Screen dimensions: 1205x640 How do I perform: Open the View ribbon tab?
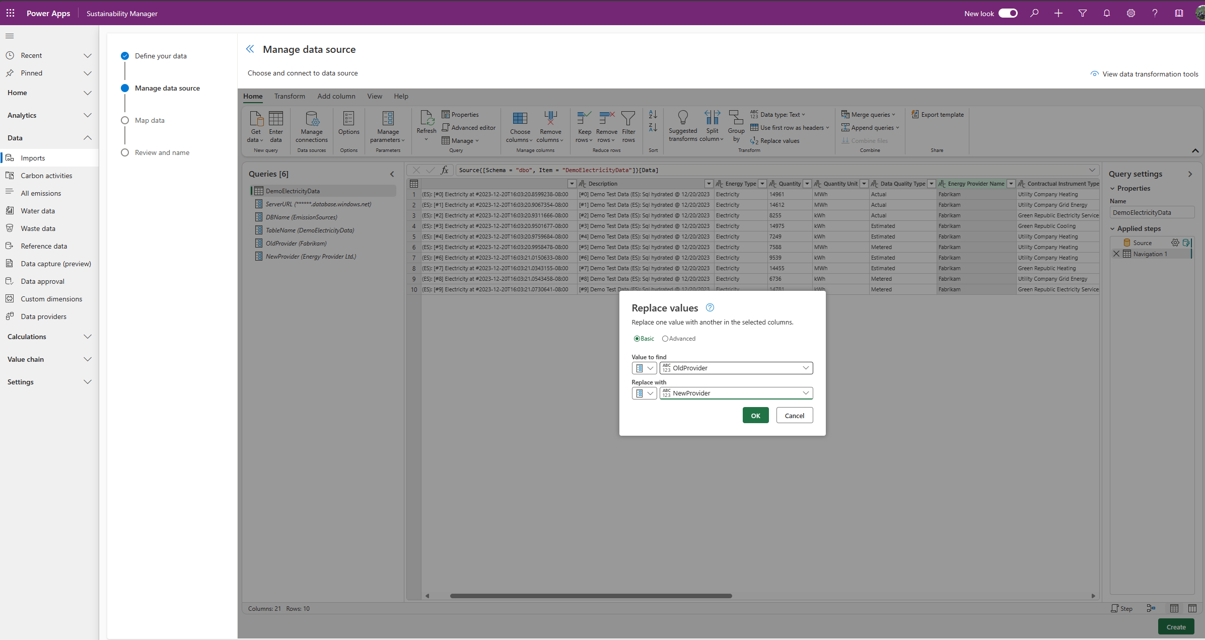pos(375,96)
